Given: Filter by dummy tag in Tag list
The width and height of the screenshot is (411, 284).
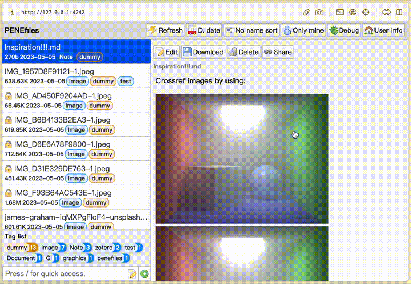Looking at the screenshot, I should 22,248.
